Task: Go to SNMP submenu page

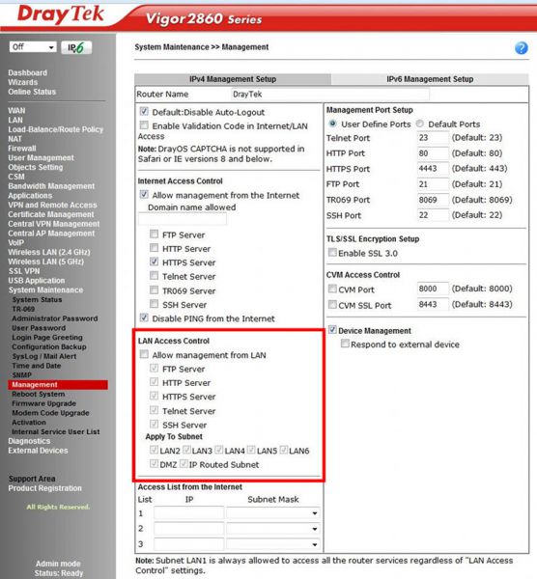Action: pyautogui.click(x=21, y=375)
